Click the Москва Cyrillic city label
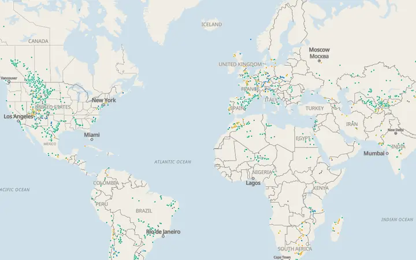The height and width of the screenshot is (260, 416). [319, 56]
